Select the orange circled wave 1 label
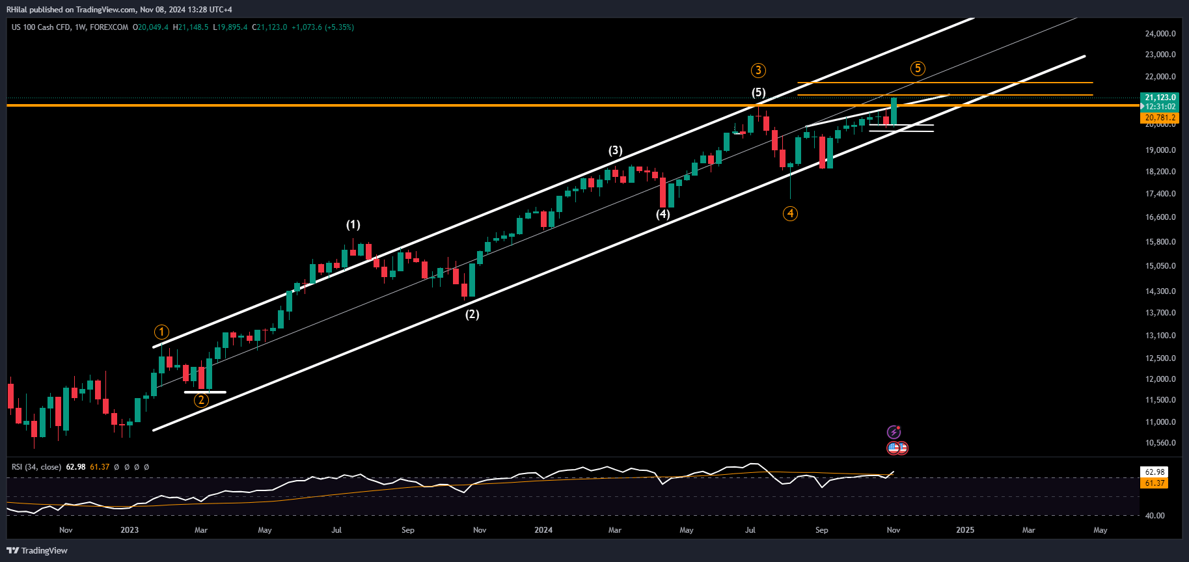This screenshot has width=1189, height=562. [161, 332]
